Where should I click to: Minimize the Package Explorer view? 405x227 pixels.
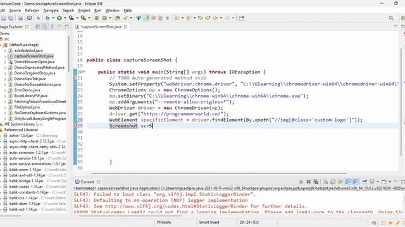click(59, 26)
